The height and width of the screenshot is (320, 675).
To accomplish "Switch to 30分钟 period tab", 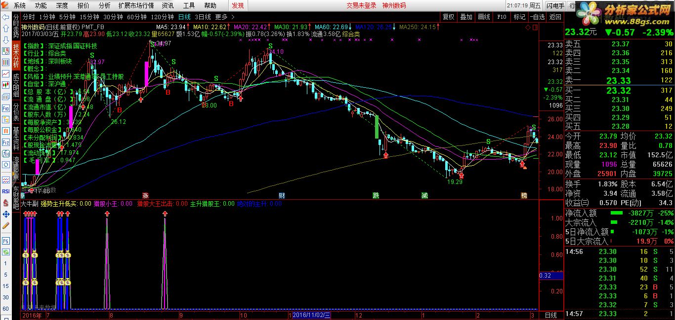I will pyautogui.click(x=113, y=17).
